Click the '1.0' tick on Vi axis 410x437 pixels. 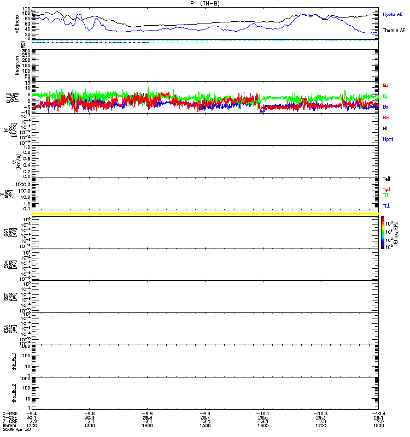tap(27, 147)
